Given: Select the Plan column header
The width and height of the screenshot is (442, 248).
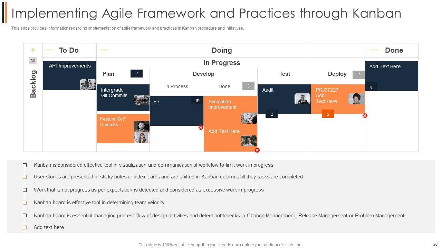Looking at the screenshot, I should [x=108, y=74].
